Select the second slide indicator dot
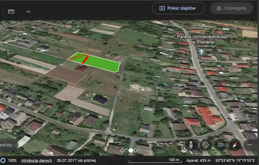The width and height of the screenshot is (259, 165). [127, 150]
